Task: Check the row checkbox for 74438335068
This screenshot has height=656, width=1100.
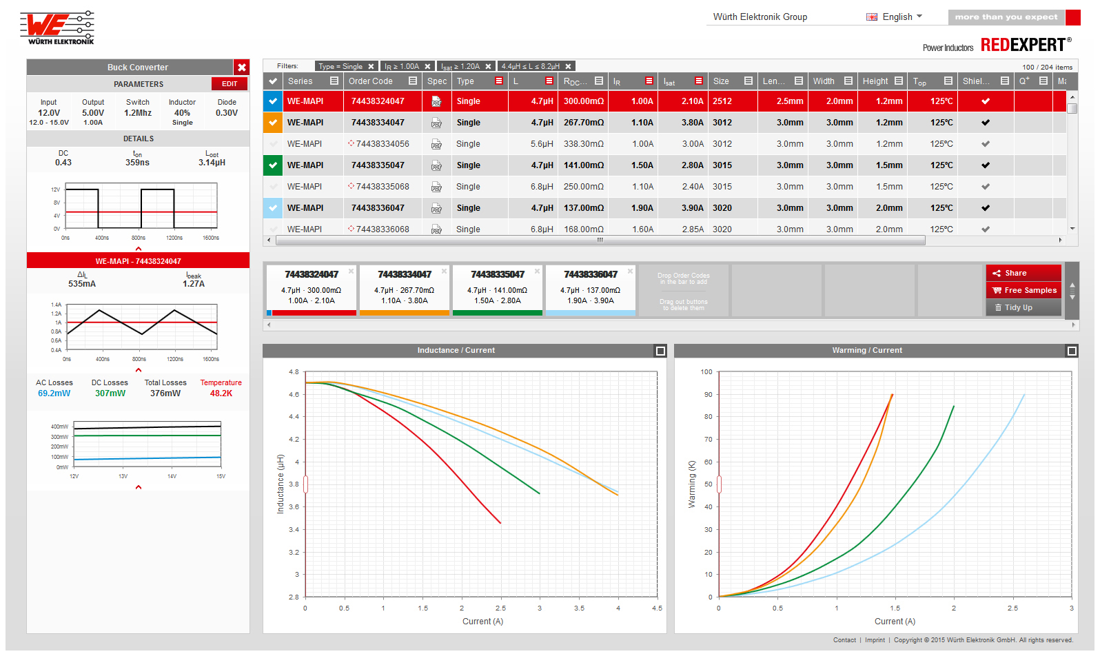Action: click(x=273, y=187)
